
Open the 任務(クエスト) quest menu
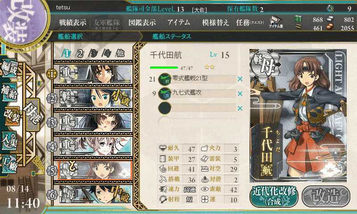(x=250, y=22)
